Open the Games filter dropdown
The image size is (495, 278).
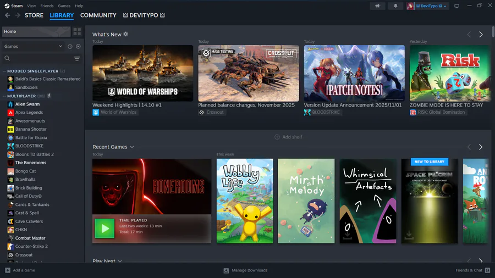33,46
